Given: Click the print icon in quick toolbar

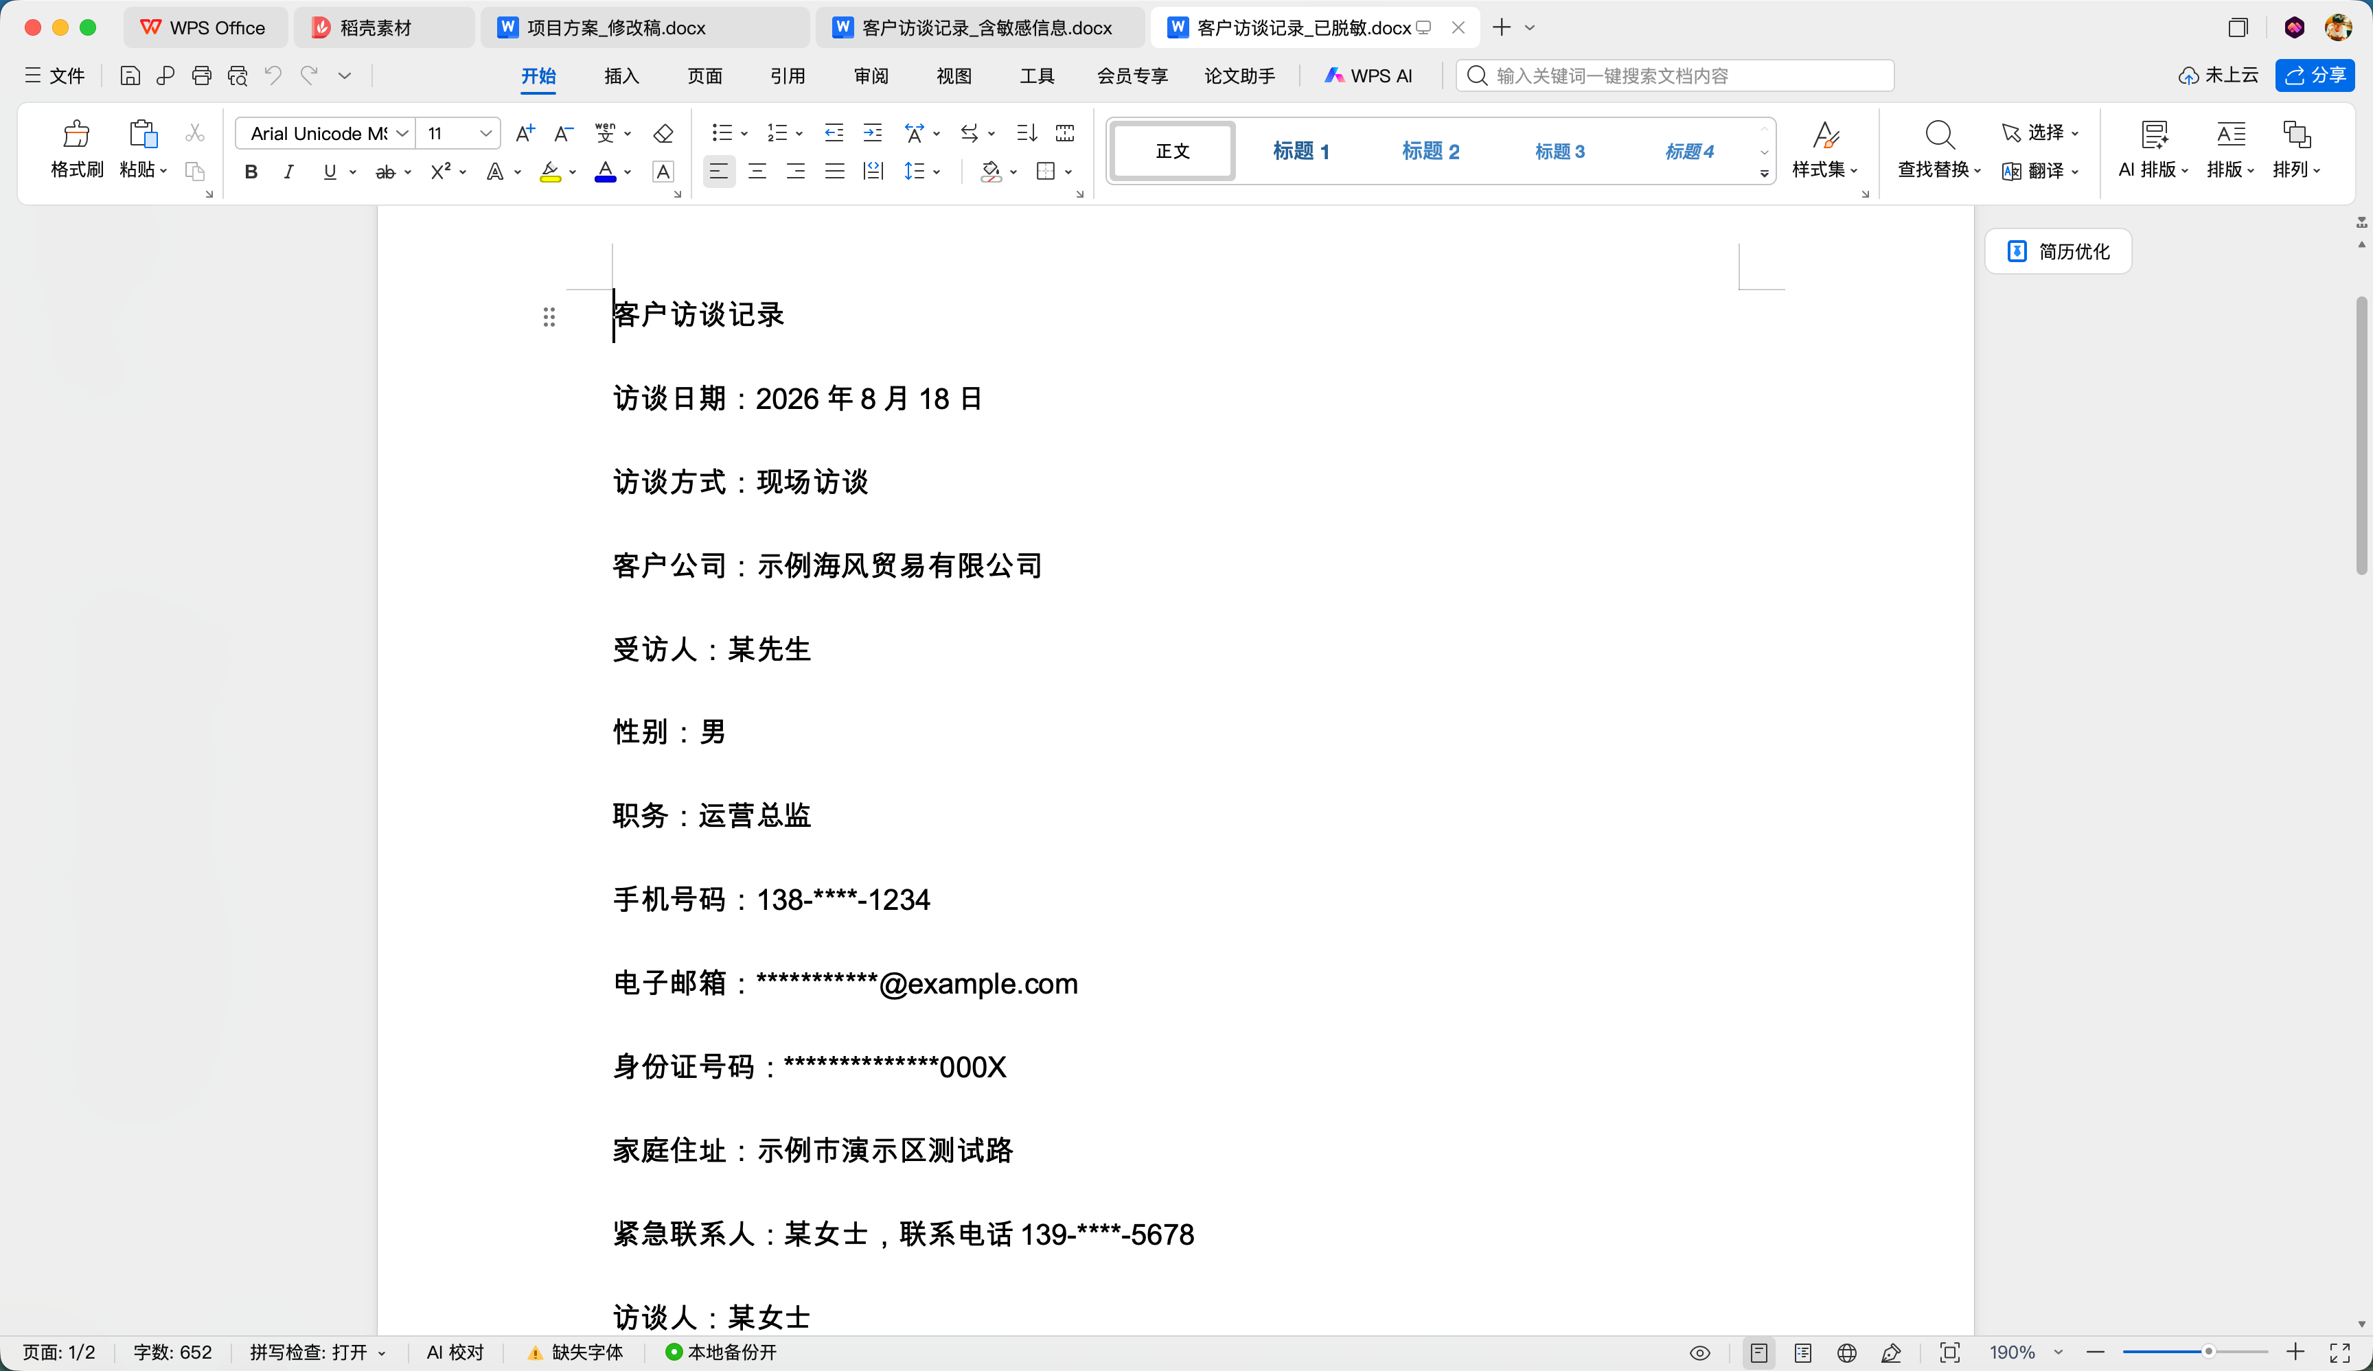Looking at the screenshot, I should 201,76.
